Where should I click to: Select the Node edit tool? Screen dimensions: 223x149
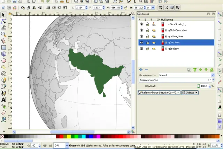[x=3, y=21]
